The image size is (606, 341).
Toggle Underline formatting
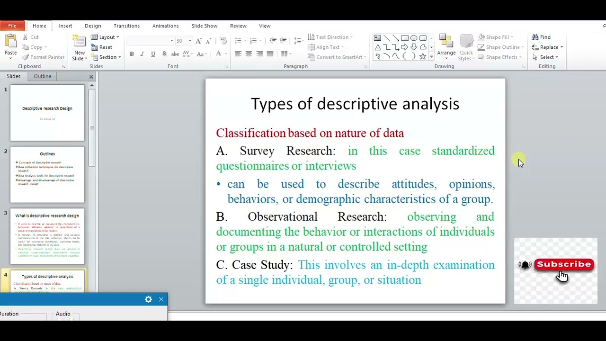[x=153, y=54]
